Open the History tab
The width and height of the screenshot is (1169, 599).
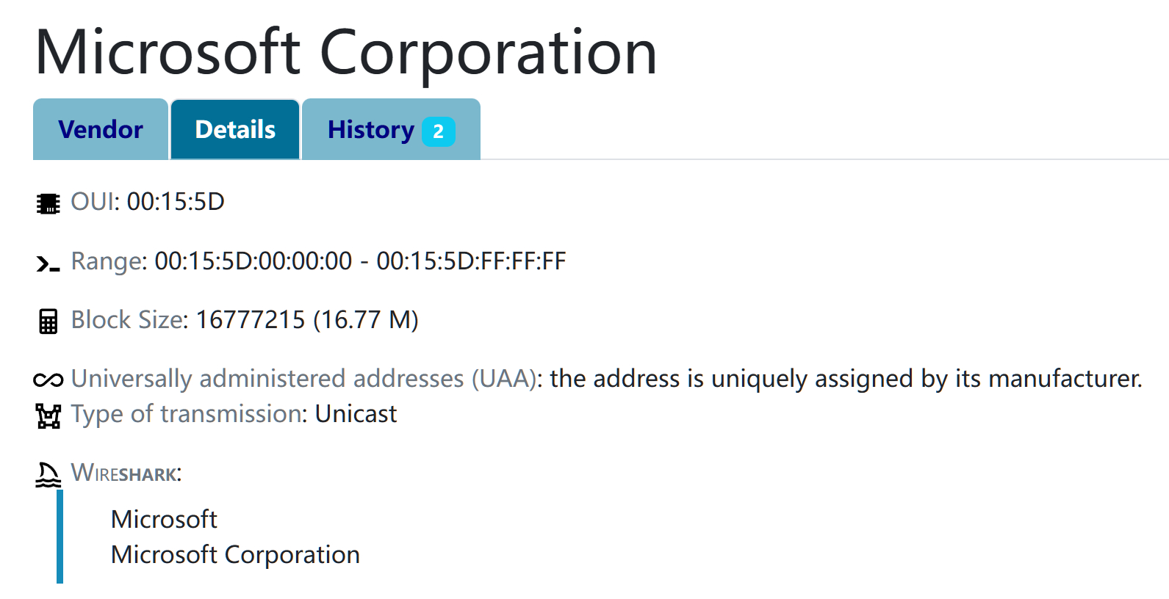371,130
